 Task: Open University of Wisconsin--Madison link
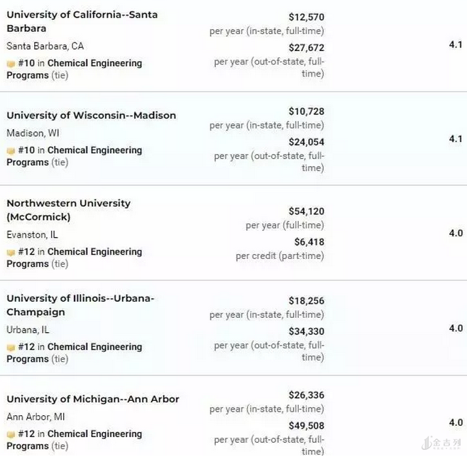(91, 115)
